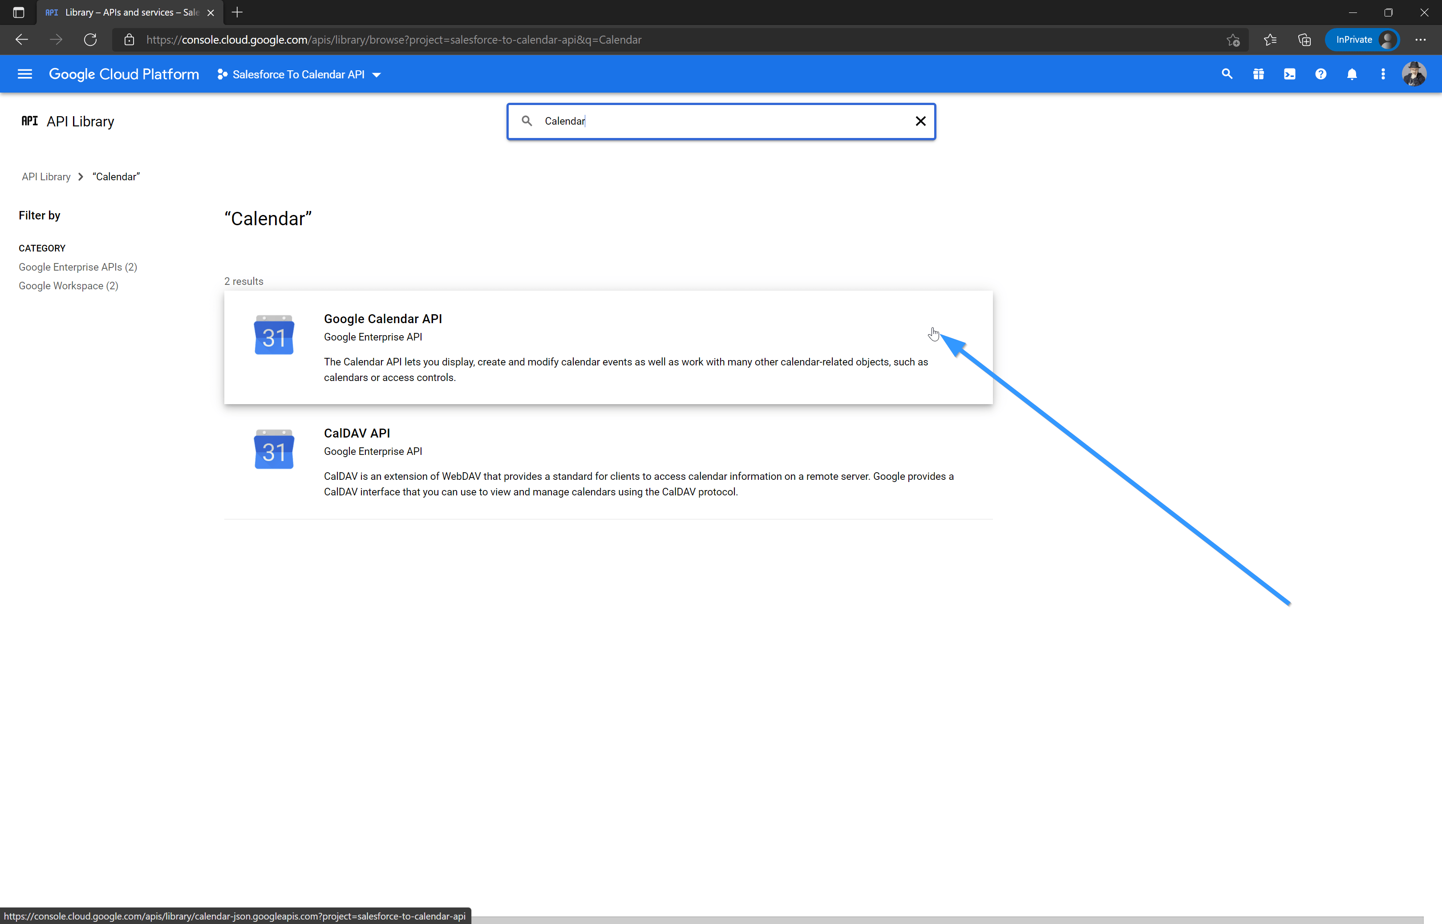Click the Google Calendar API description text
This screenshot has width=1442, height=924.
(x=626, y=369)
